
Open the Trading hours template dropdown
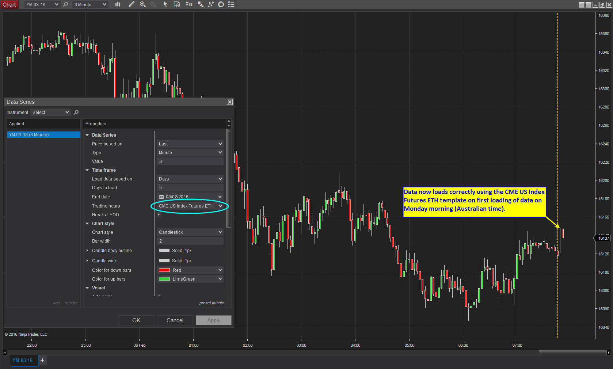190,206
